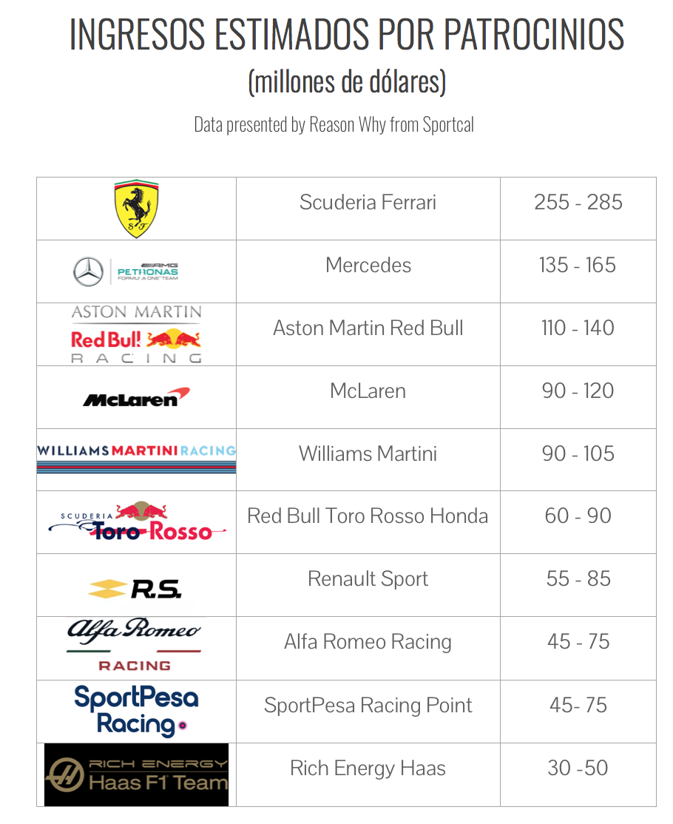Click the McLaren logo
The width and height of the screenshot is (673, 824).
[137, 397]
